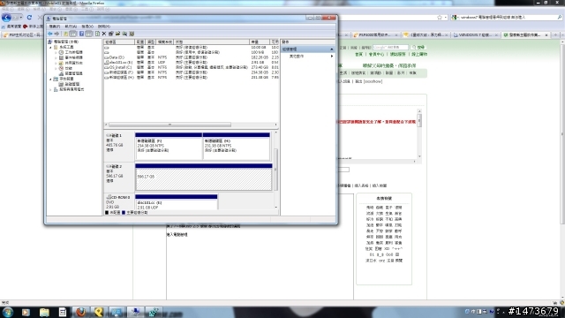
Task: Expand the Event Viewer tree node
Action: (56, 57)
